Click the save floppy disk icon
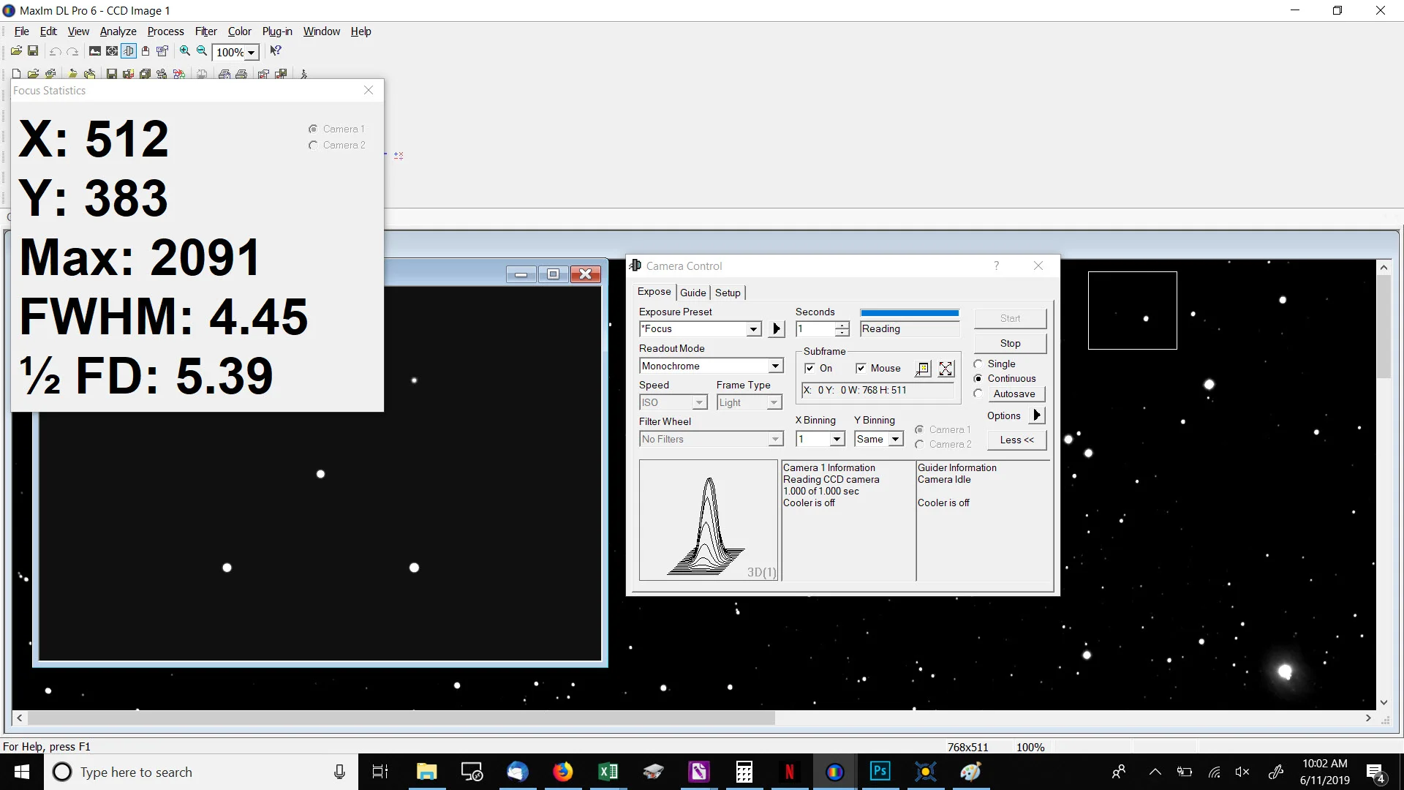Screen dimensions: 1404x790 point(33,51)
